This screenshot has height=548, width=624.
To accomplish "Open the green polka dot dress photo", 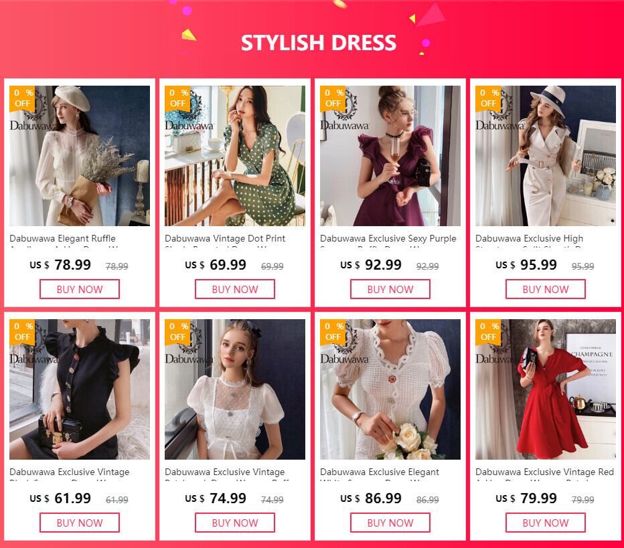I will tap(235, 156).
